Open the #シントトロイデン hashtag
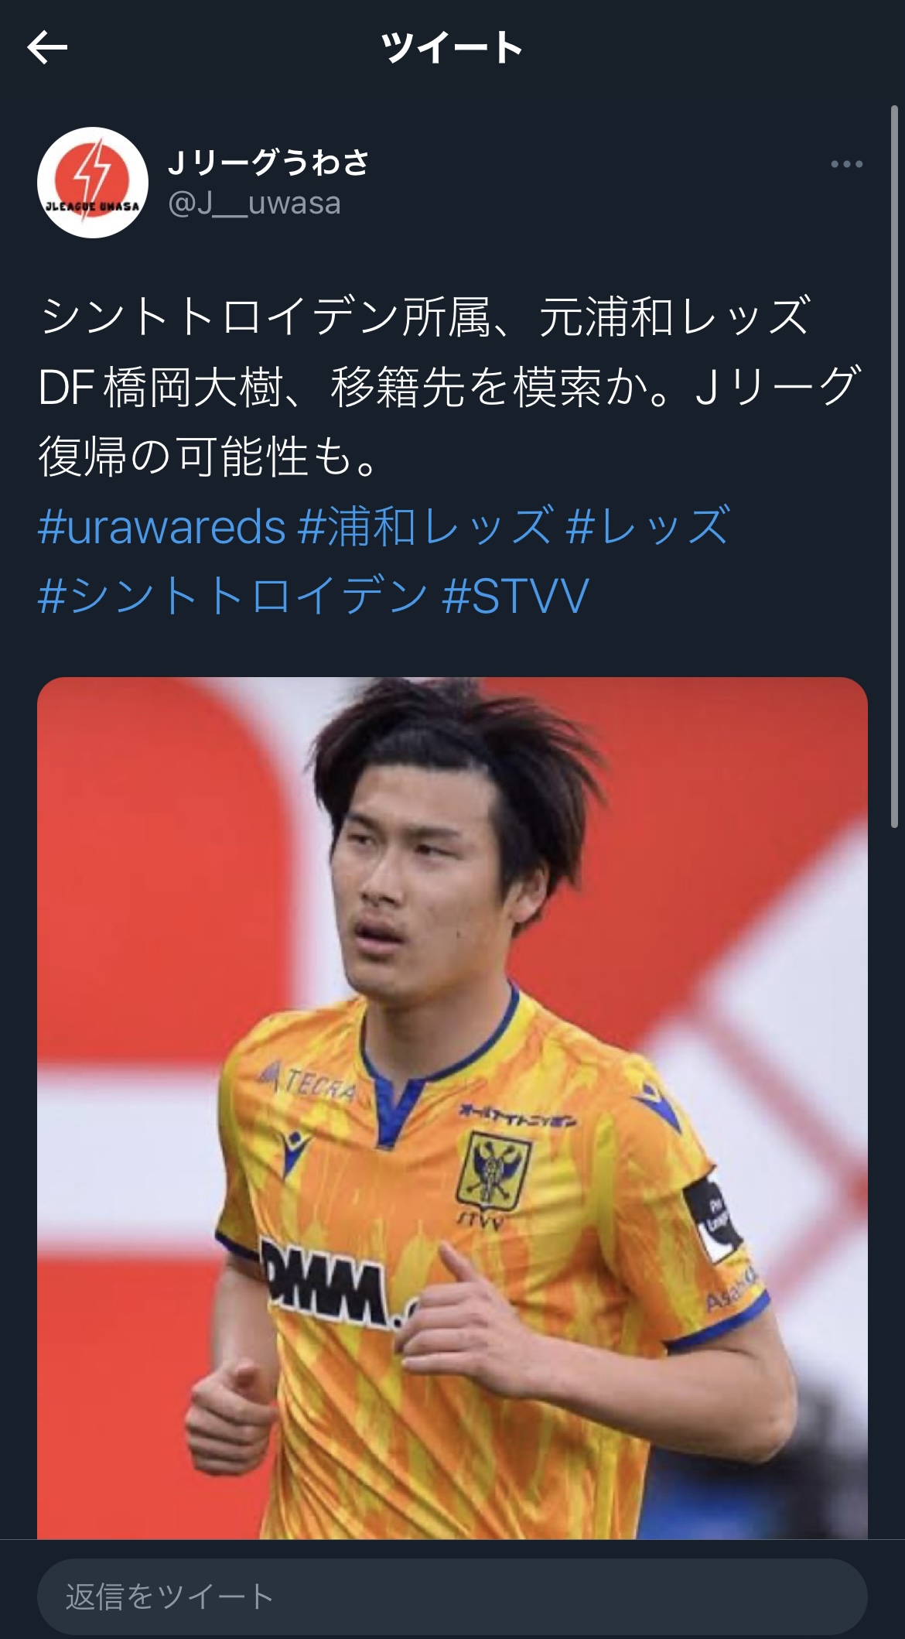905x1639 pixels. pos(233,595)
